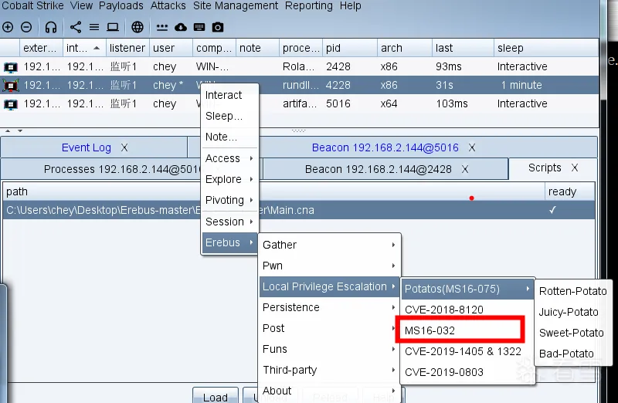Open the View menu

(82, 5)
